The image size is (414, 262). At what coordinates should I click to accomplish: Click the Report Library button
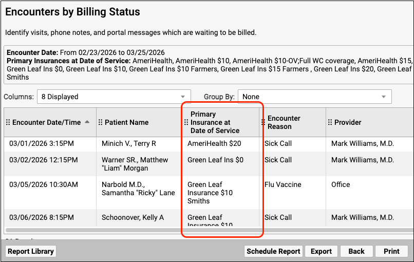click(31, 251)
